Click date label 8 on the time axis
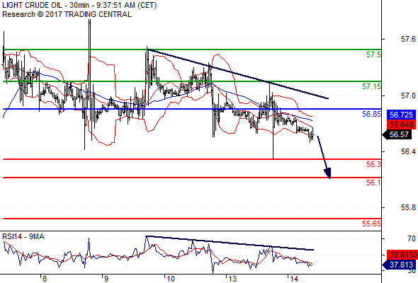 44,279
